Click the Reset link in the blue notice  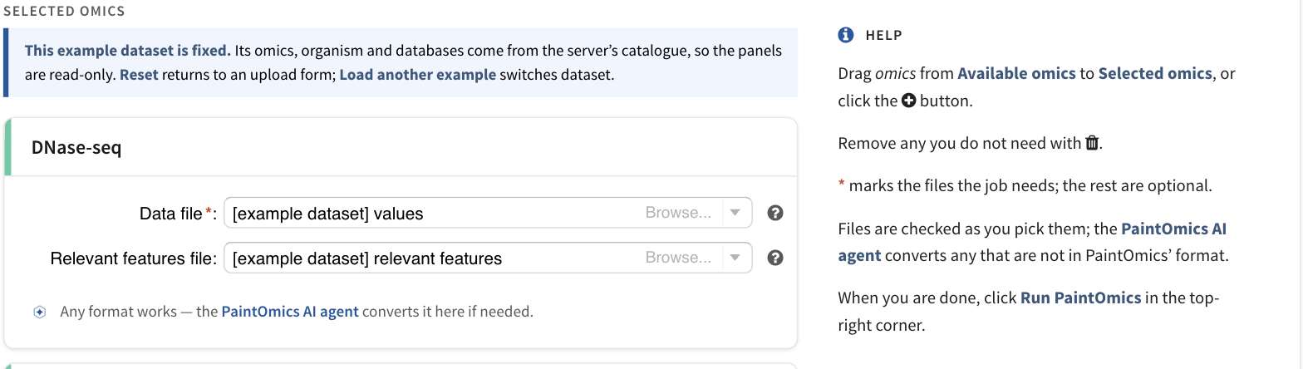[x=139, y=74]
